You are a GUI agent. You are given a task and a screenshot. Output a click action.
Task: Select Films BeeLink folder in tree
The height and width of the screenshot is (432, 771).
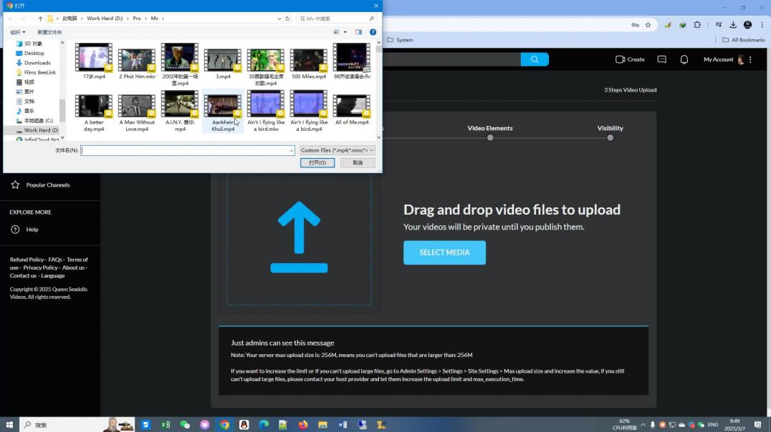pos(40,72)
